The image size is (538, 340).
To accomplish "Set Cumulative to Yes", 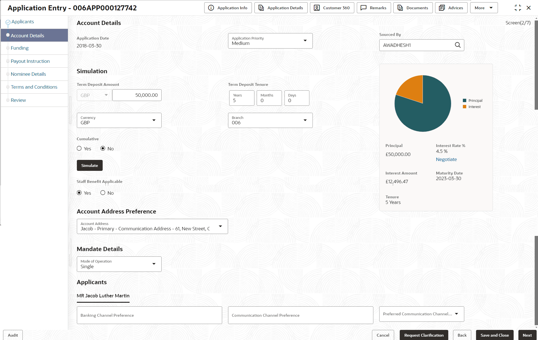I will click(x=79, y=148).
